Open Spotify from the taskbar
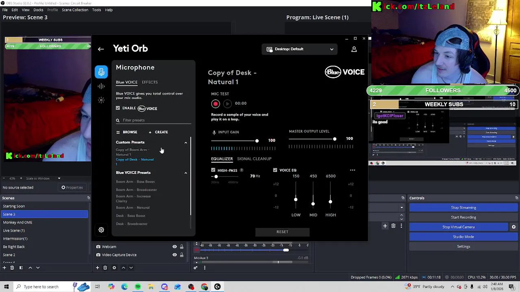Viewport: 520px width, 292px height. [x=138, y=287]
